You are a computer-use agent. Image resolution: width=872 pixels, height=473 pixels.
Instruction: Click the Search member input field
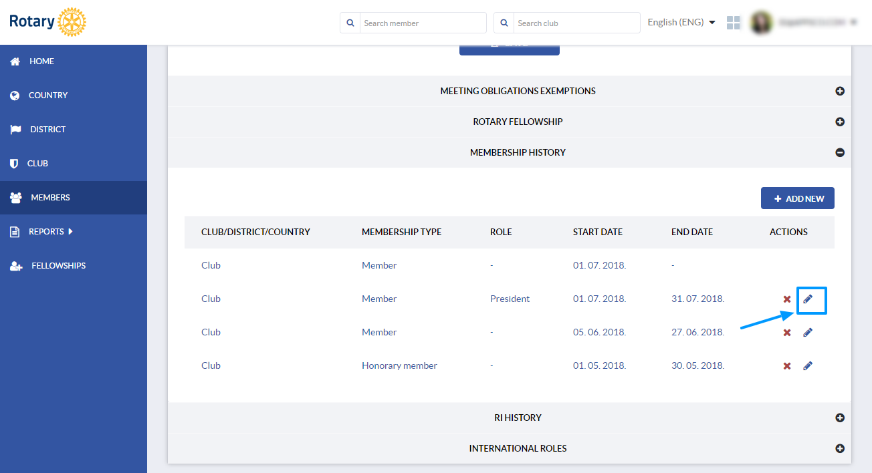[423, 23]
